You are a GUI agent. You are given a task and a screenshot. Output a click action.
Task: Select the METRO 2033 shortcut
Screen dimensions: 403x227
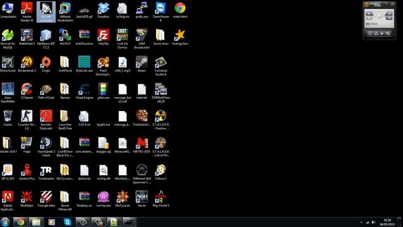[142, 145]
